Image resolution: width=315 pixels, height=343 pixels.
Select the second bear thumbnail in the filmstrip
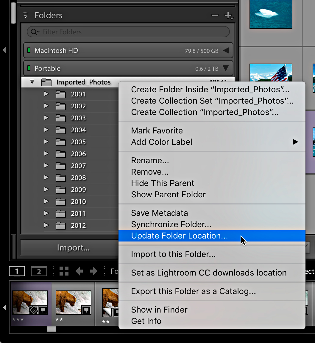pyautogui.click(x=73, y=303)
